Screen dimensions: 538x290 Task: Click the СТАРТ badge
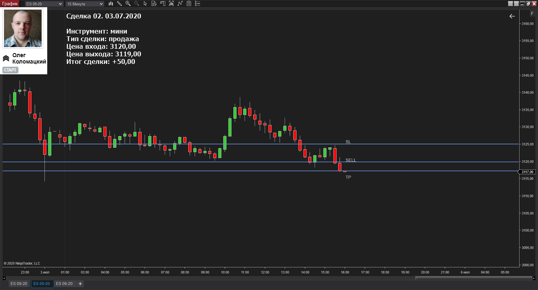pyautogui.click(x=10, y=70)
